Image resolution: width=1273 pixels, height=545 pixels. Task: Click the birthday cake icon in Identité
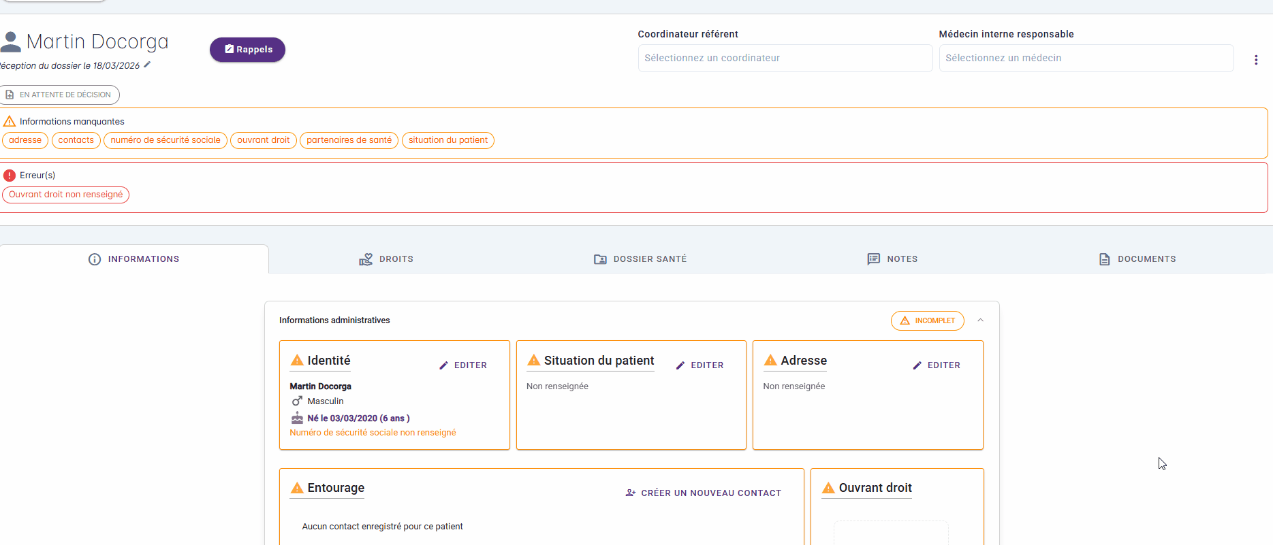tap(297, 418)
